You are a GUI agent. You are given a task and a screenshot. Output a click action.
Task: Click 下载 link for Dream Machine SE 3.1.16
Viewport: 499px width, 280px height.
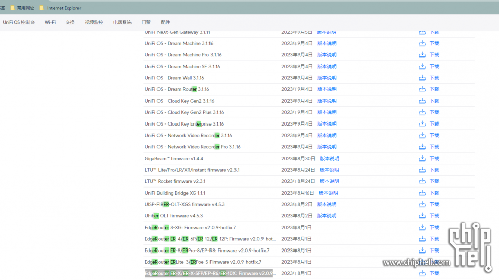click(x=434, y=66)
